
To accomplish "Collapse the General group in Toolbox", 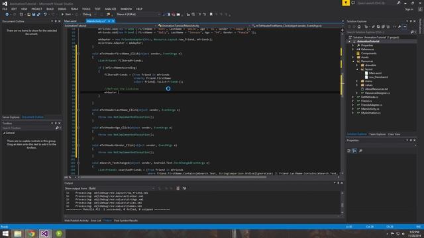I will [4, 133].
